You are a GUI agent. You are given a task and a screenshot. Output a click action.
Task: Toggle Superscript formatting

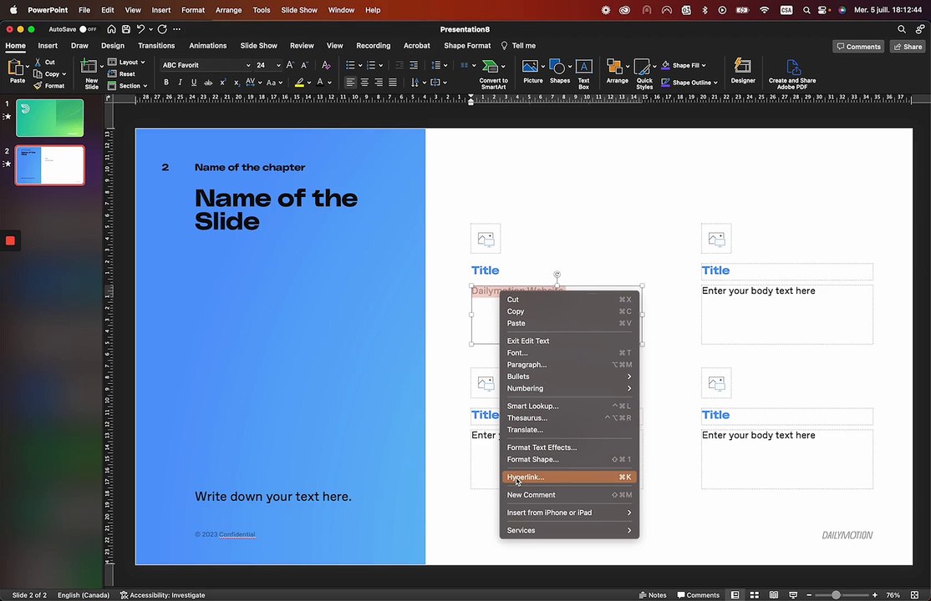(222, 83)
